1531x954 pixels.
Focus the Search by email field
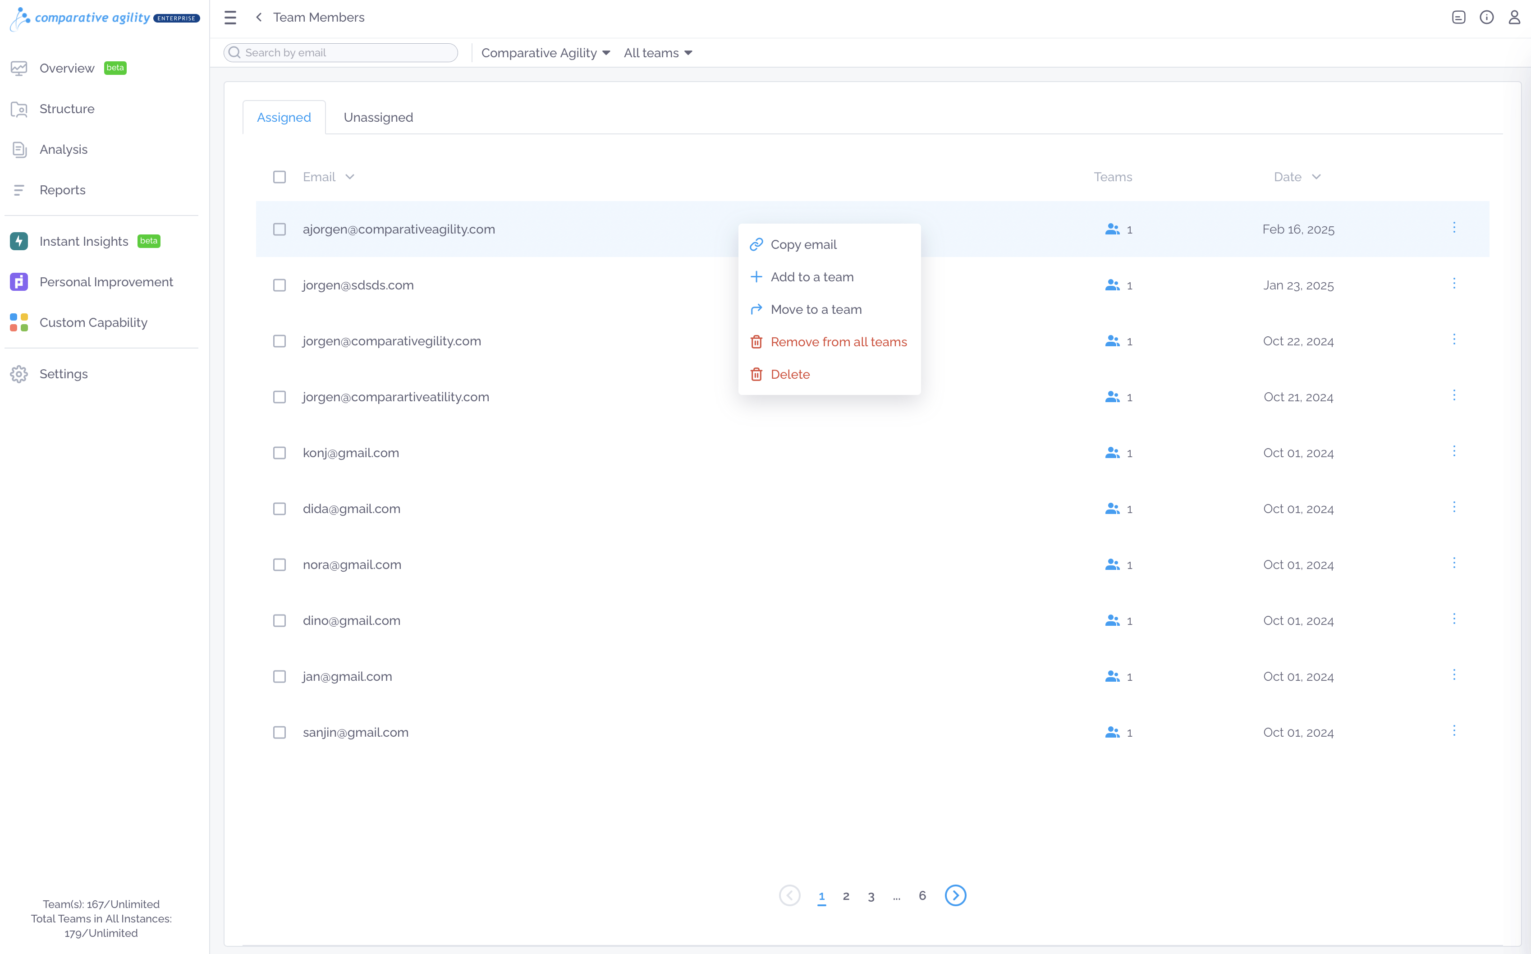[x=341, y=53]
